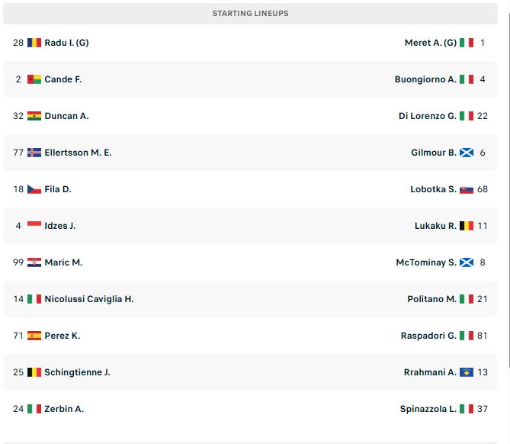Select Di Lorenzo G. player name
This screenshot has width=510, height=444.
[x=428, y=116]
